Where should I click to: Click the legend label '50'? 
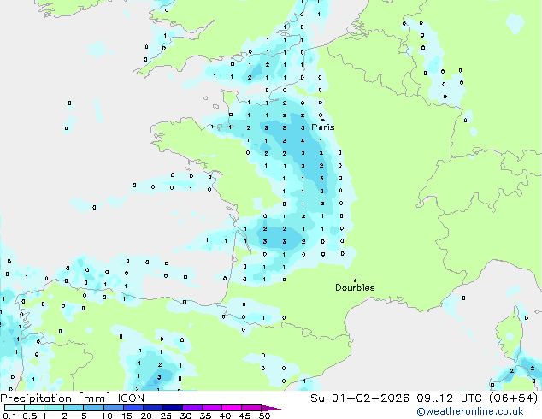click(265, 416)
